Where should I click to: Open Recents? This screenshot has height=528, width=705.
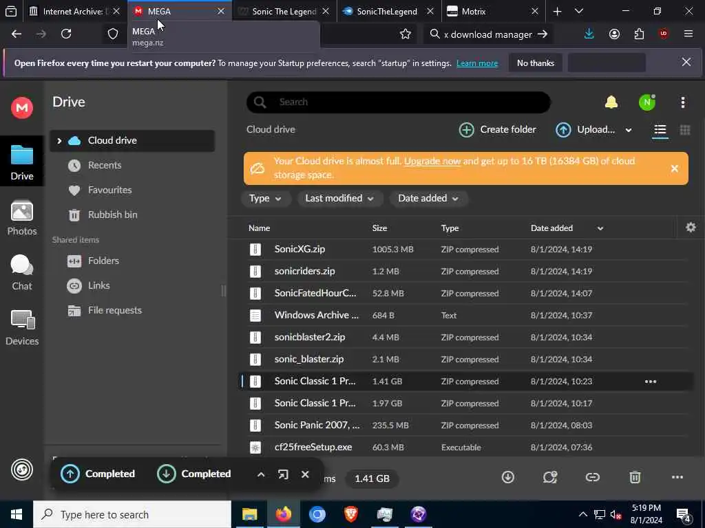coord(105,165)
